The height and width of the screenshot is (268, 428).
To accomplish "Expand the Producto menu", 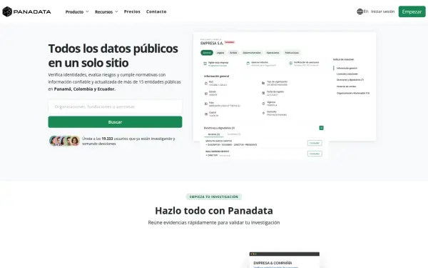I will click(77, 11).
